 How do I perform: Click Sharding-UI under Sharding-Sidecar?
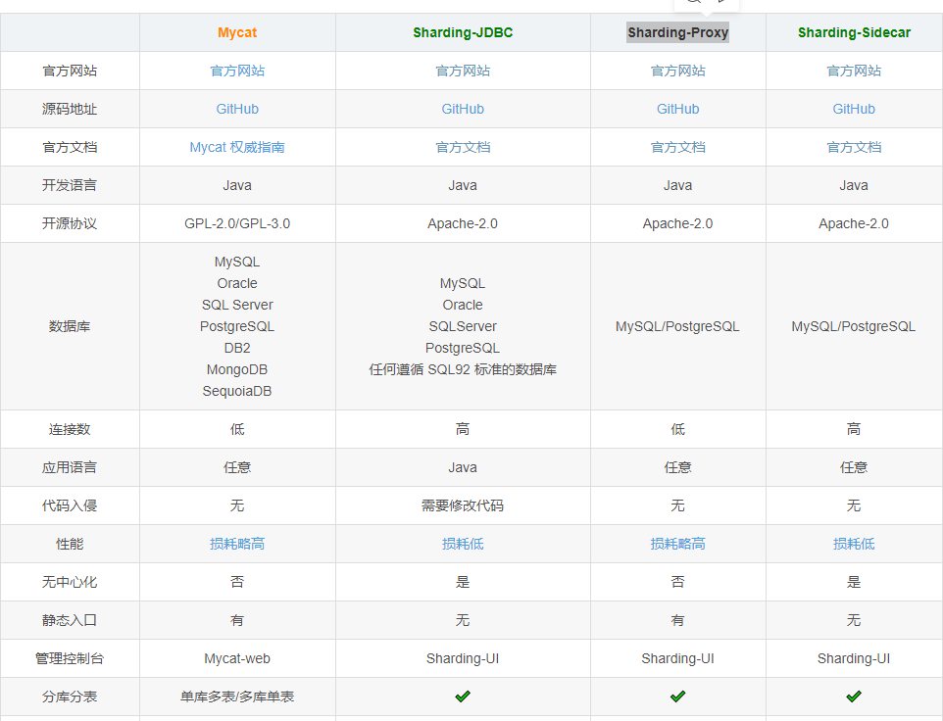pos(854,658)
